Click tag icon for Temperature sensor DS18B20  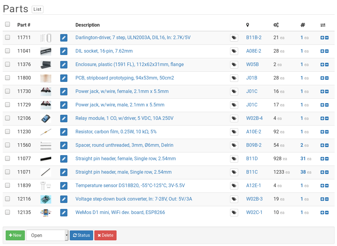[234, 186]
